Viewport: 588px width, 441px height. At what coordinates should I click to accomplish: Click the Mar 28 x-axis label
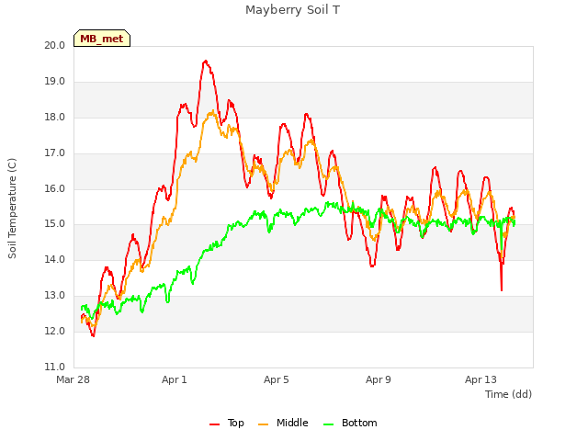tap(73, 379)
